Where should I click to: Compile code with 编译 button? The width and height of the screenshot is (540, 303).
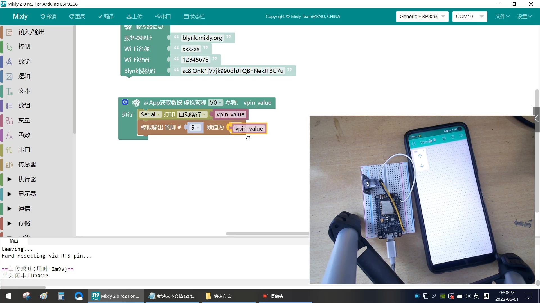tap(106, 16)
